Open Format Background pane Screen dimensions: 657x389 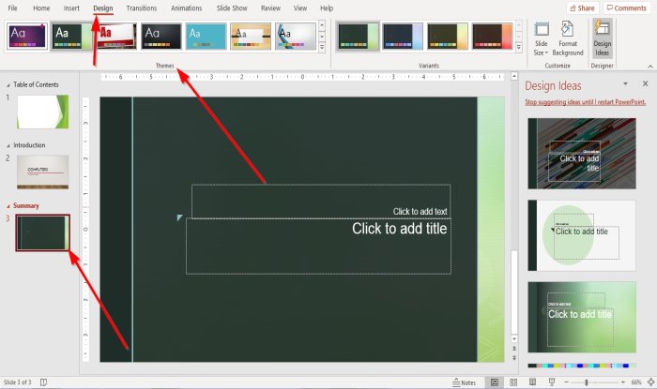[568, 39]
